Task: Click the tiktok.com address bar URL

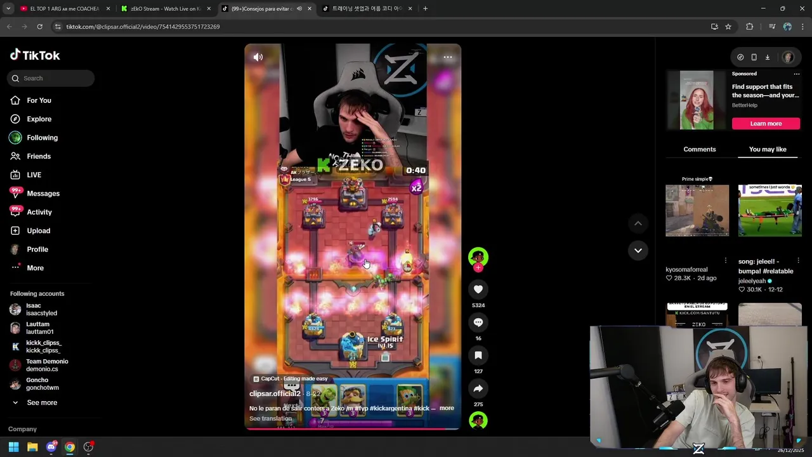Action: pos(143,27)
